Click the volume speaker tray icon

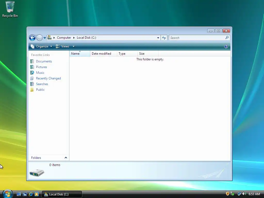(244, 194)
